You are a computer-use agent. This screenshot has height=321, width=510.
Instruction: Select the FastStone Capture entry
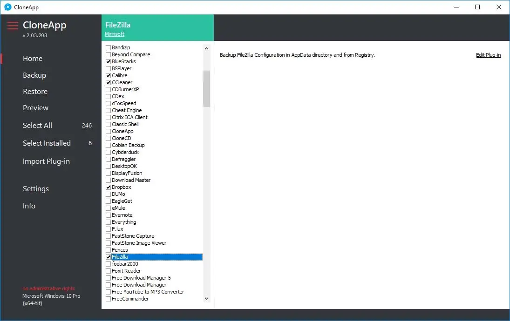(x=133, y=236)
